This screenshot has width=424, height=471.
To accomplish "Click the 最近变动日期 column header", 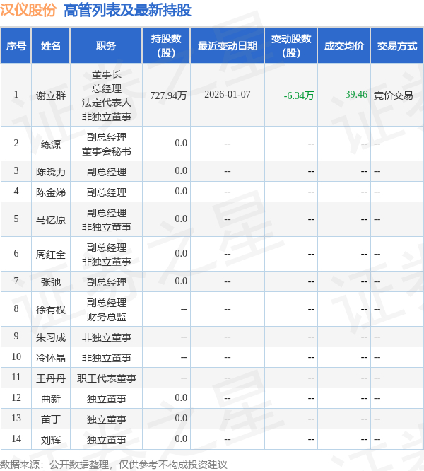I will pos(228,46).
